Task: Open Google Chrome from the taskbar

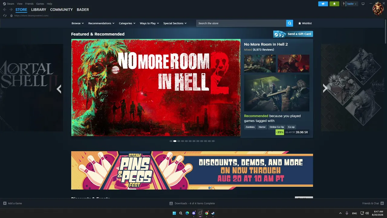Action: point(207,213)
